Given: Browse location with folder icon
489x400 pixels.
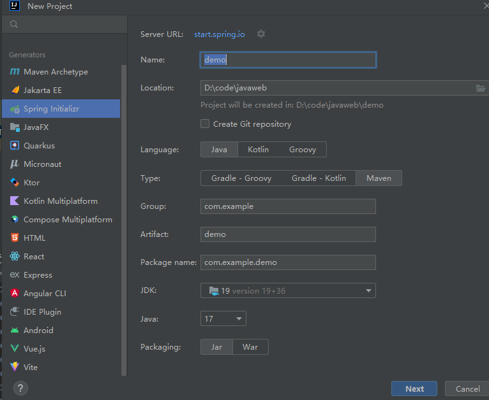Looking at the screenshot, I should click(481, 89).
